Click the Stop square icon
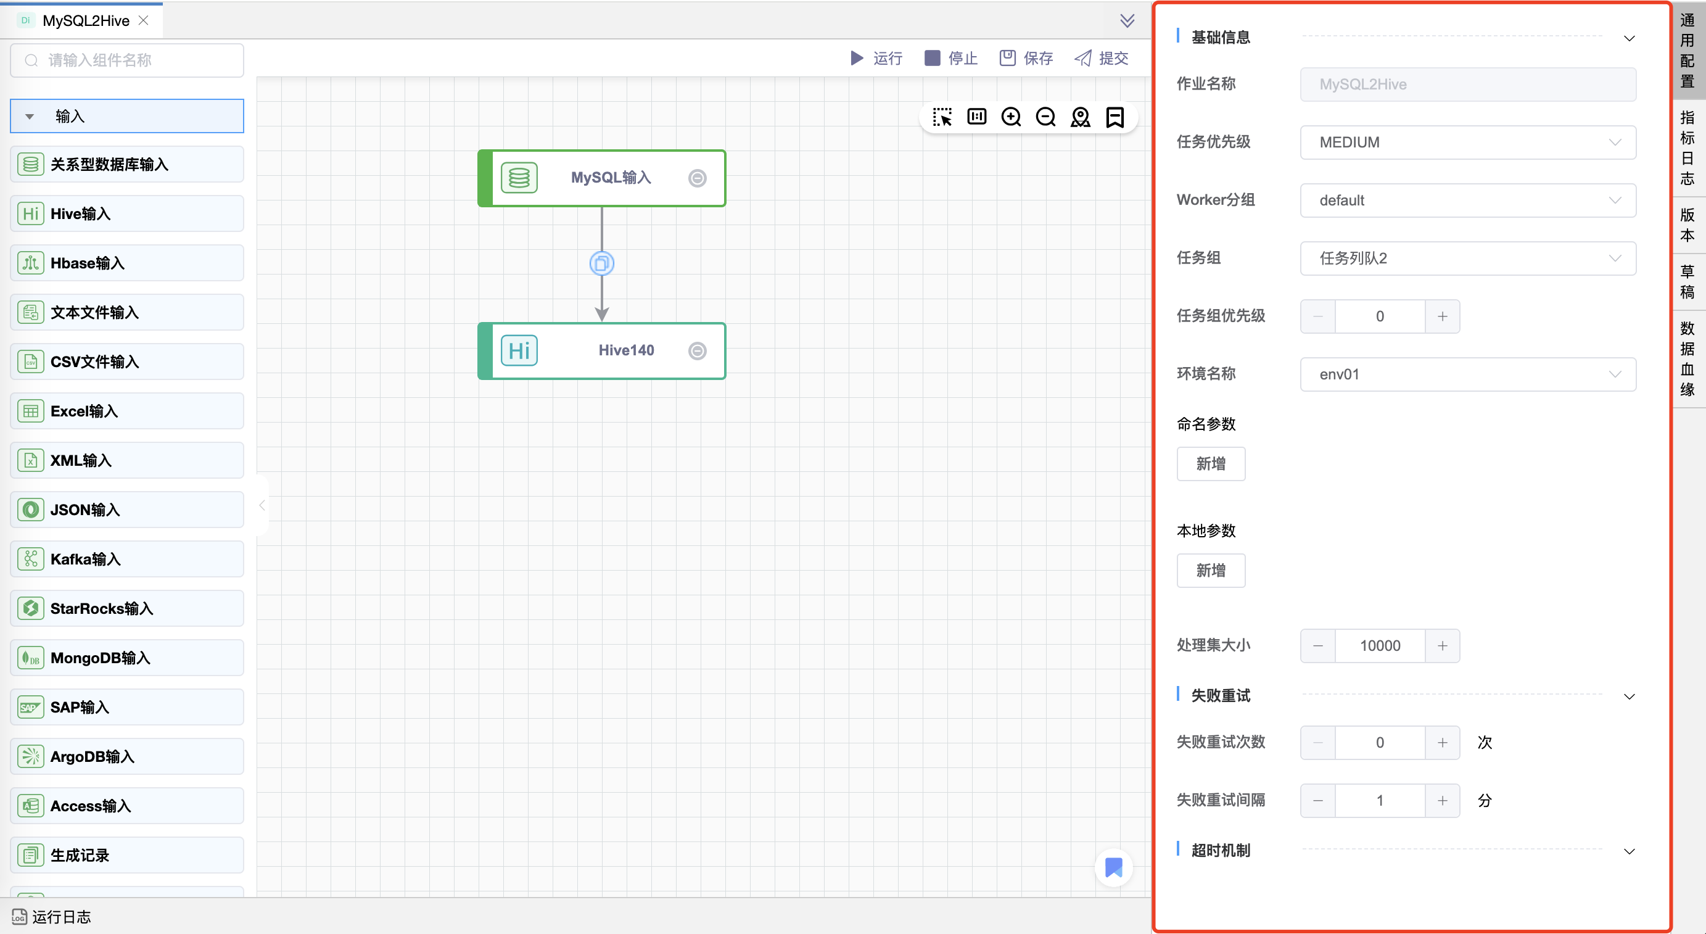This screenshot has width=1706, height=934. click(x=932, y=58)
